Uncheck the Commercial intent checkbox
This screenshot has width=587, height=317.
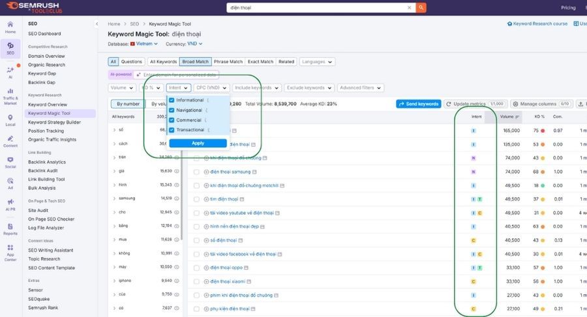click(172, 120)
